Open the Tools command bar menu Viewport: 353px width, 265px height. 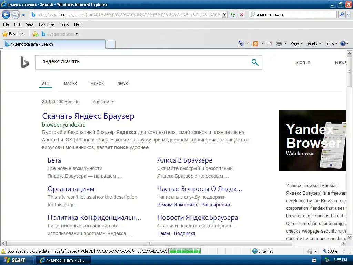click(331, 43)
